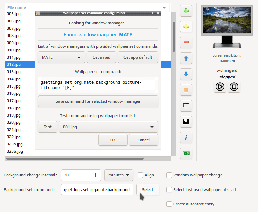Select 010.jpg in the file list
Image resolution: width=258 pixels, height=212 pixels.
(14, 50)
